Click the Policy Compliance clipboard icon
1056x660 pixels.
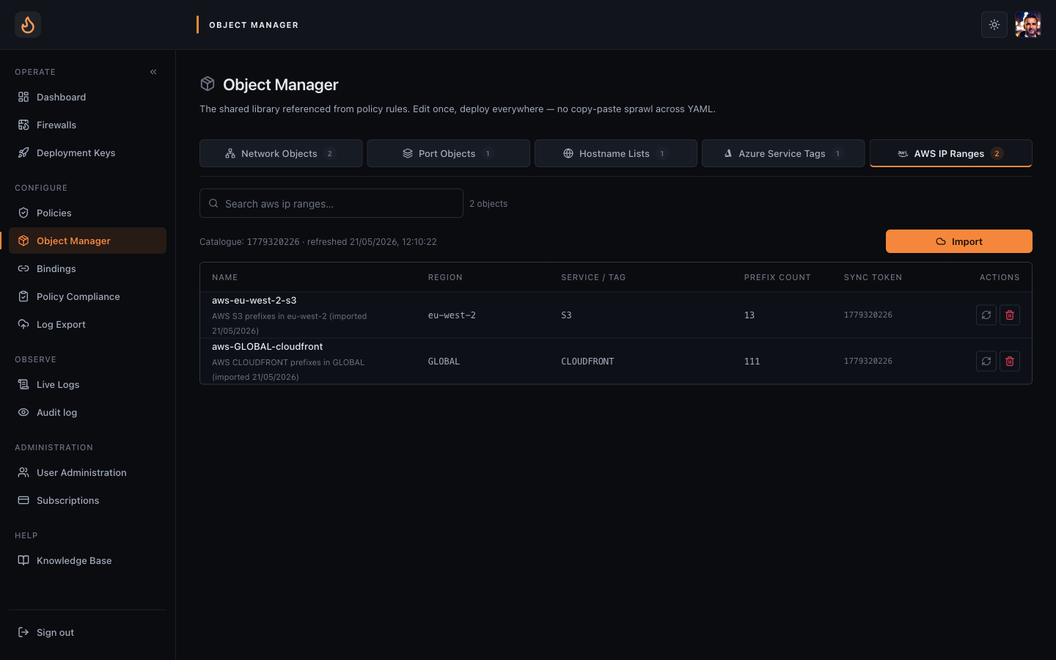point(23,296)
